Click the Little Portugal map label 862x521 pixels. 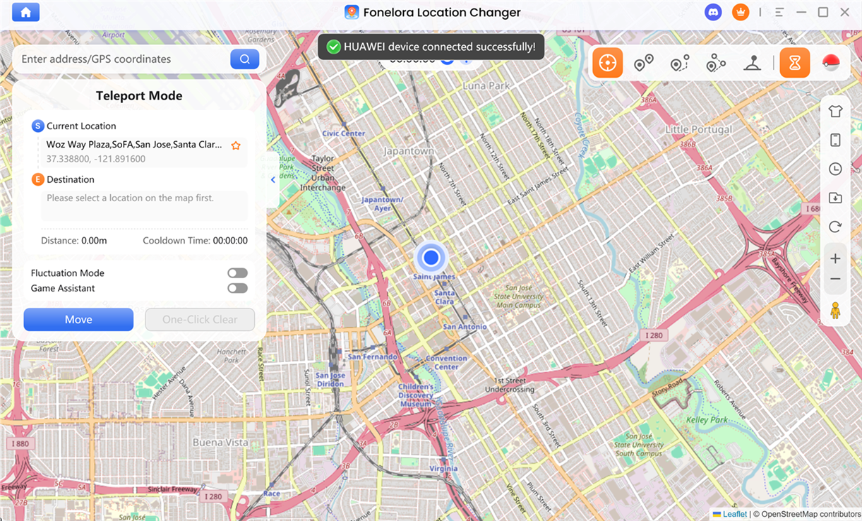click(x=699, y=130)
